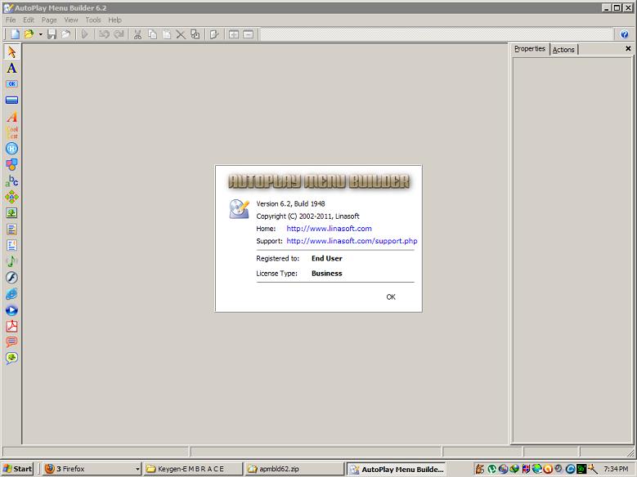The image size is (637, 477).
Task: Select the arrow pointer tool
Action: 11,51
